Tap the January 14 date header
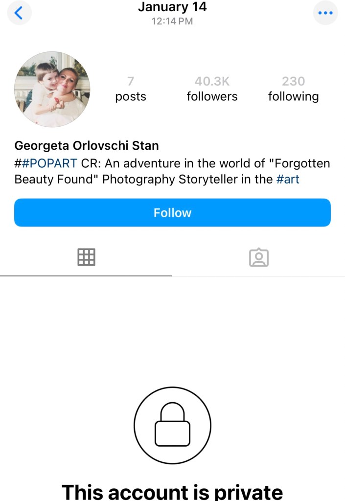The image size is (345, 501). (172, 7)
